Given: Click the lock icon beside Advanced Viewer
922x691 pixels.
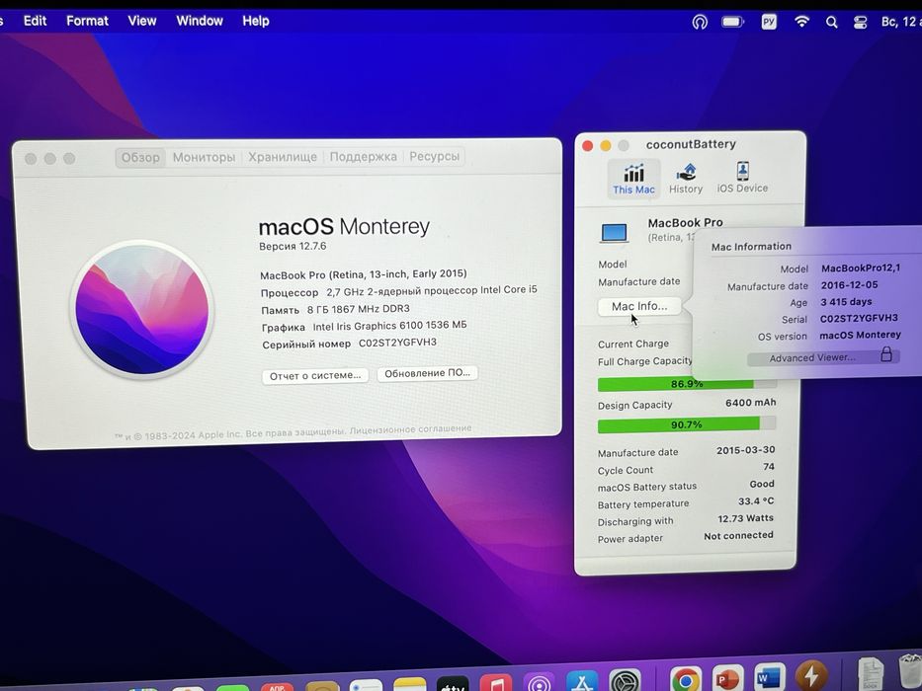Looking at the screenshot, I should point(886,353).
